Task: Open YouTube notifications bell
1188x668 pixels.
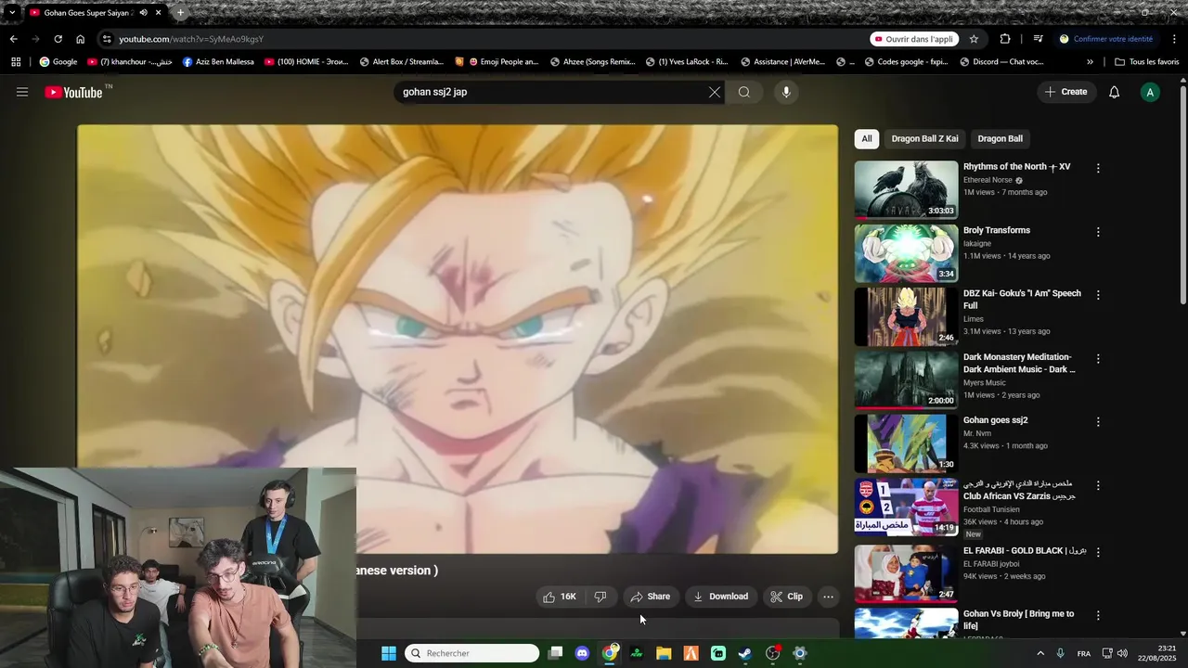Action: coord(1115,92)
